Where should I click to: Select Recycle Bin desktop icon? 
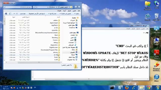(x=156, y=17)
